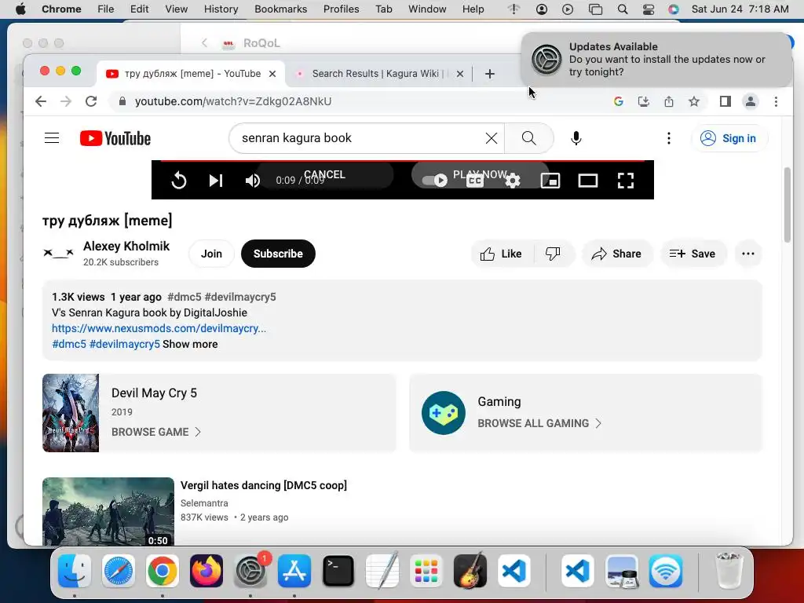Click the Google icon in the address bar
This screenshot has height=603, width=804.
pyautogui.click(x=619, y=101)
